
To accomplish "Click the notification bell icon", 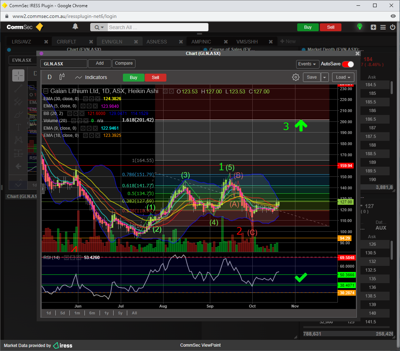I will coord(75,27).
